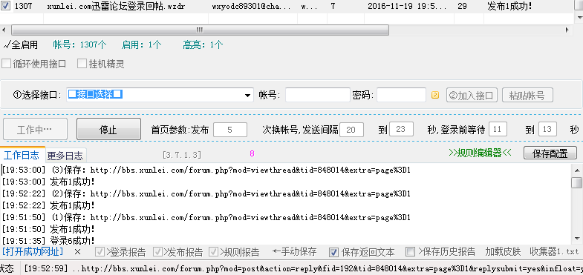Toggle the 登录报告 checkbox
Viewport: 583px width, 275px height.
[100, 252]
